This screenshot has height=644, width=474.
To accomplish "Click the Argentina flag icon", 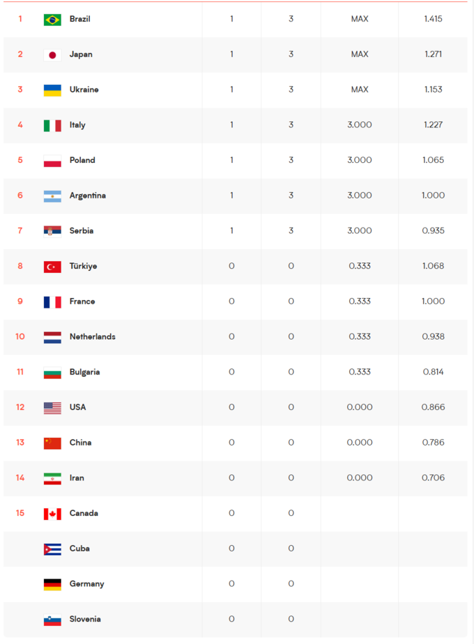I will [52, 196].
